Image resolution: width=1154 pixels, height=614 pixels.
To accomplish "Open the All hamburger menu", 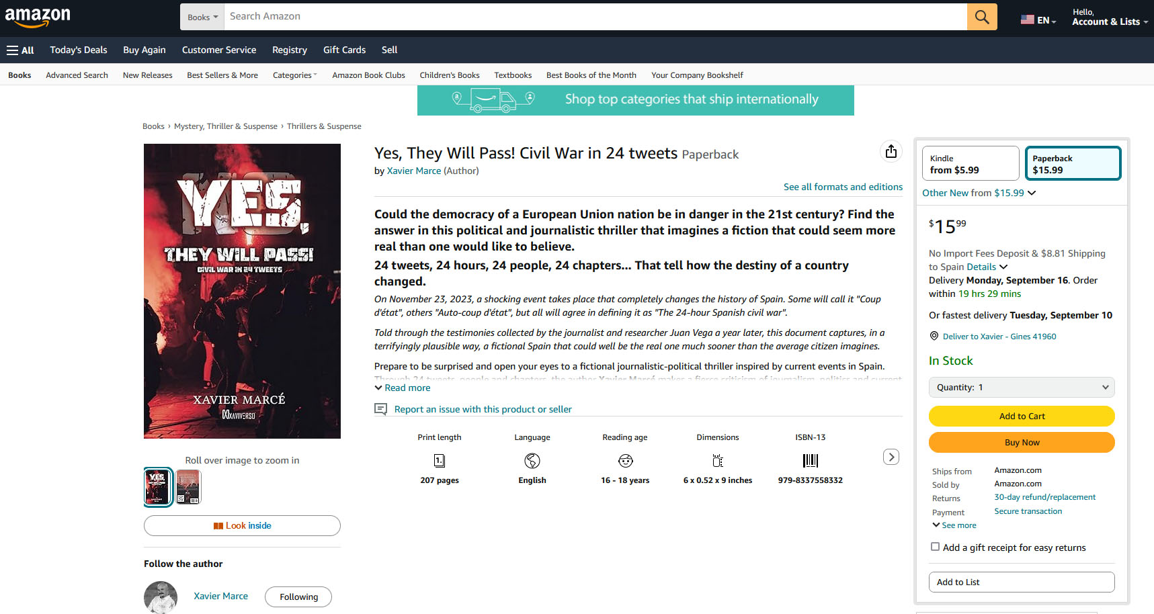I will coord(20,50).
